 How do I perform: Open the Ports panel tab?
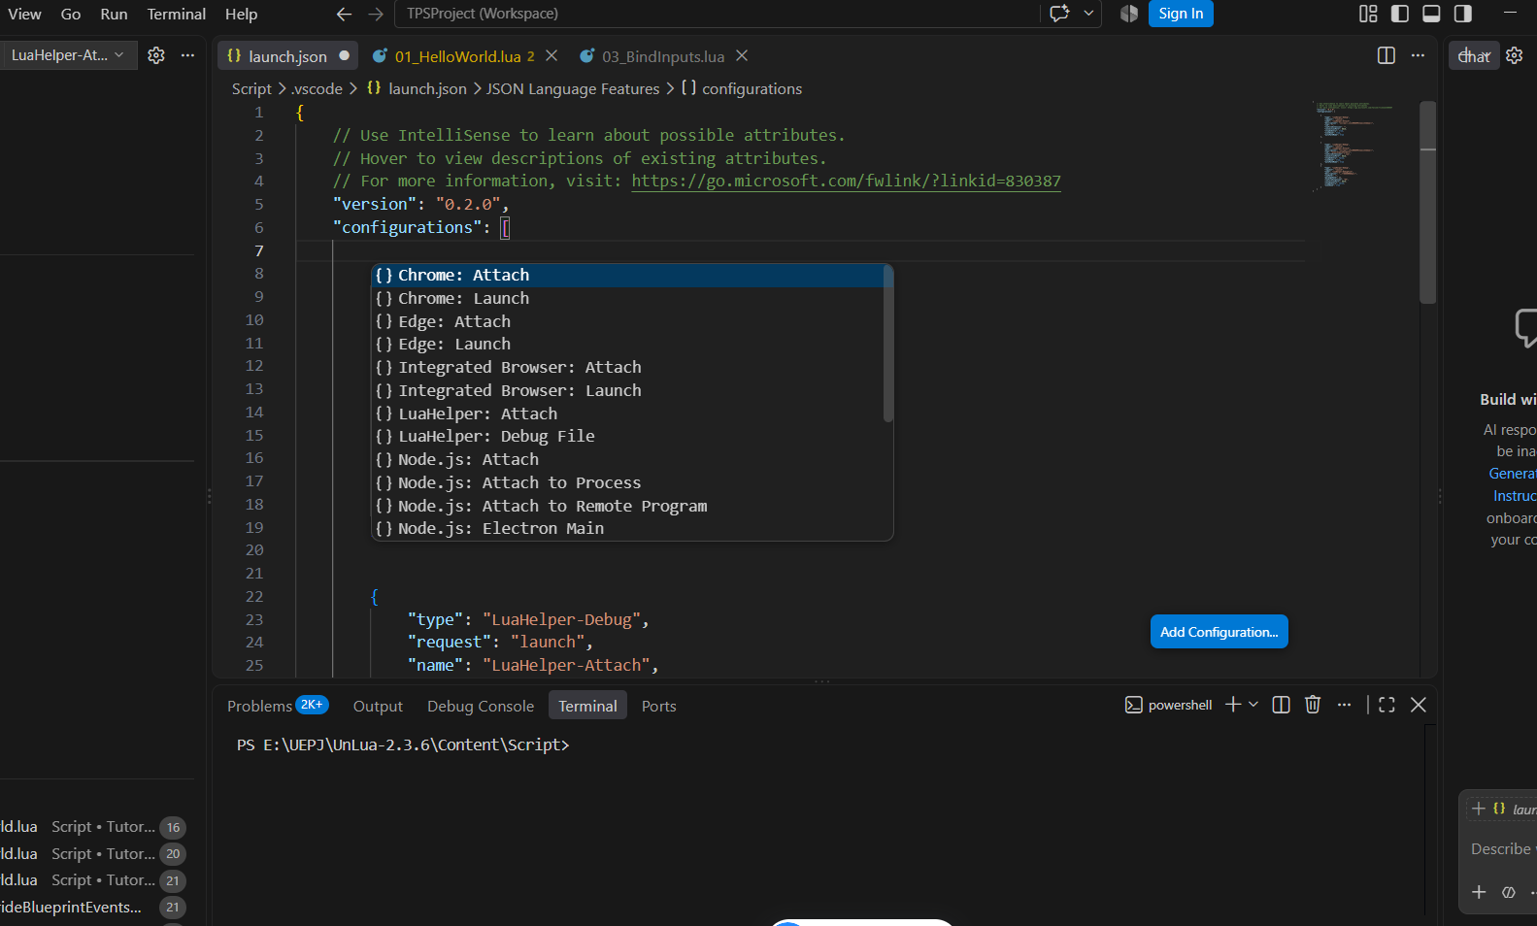click(x=658, y=706)
